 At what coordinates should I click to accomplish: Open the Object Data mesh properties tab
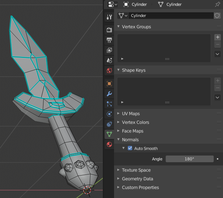[109, 134]
